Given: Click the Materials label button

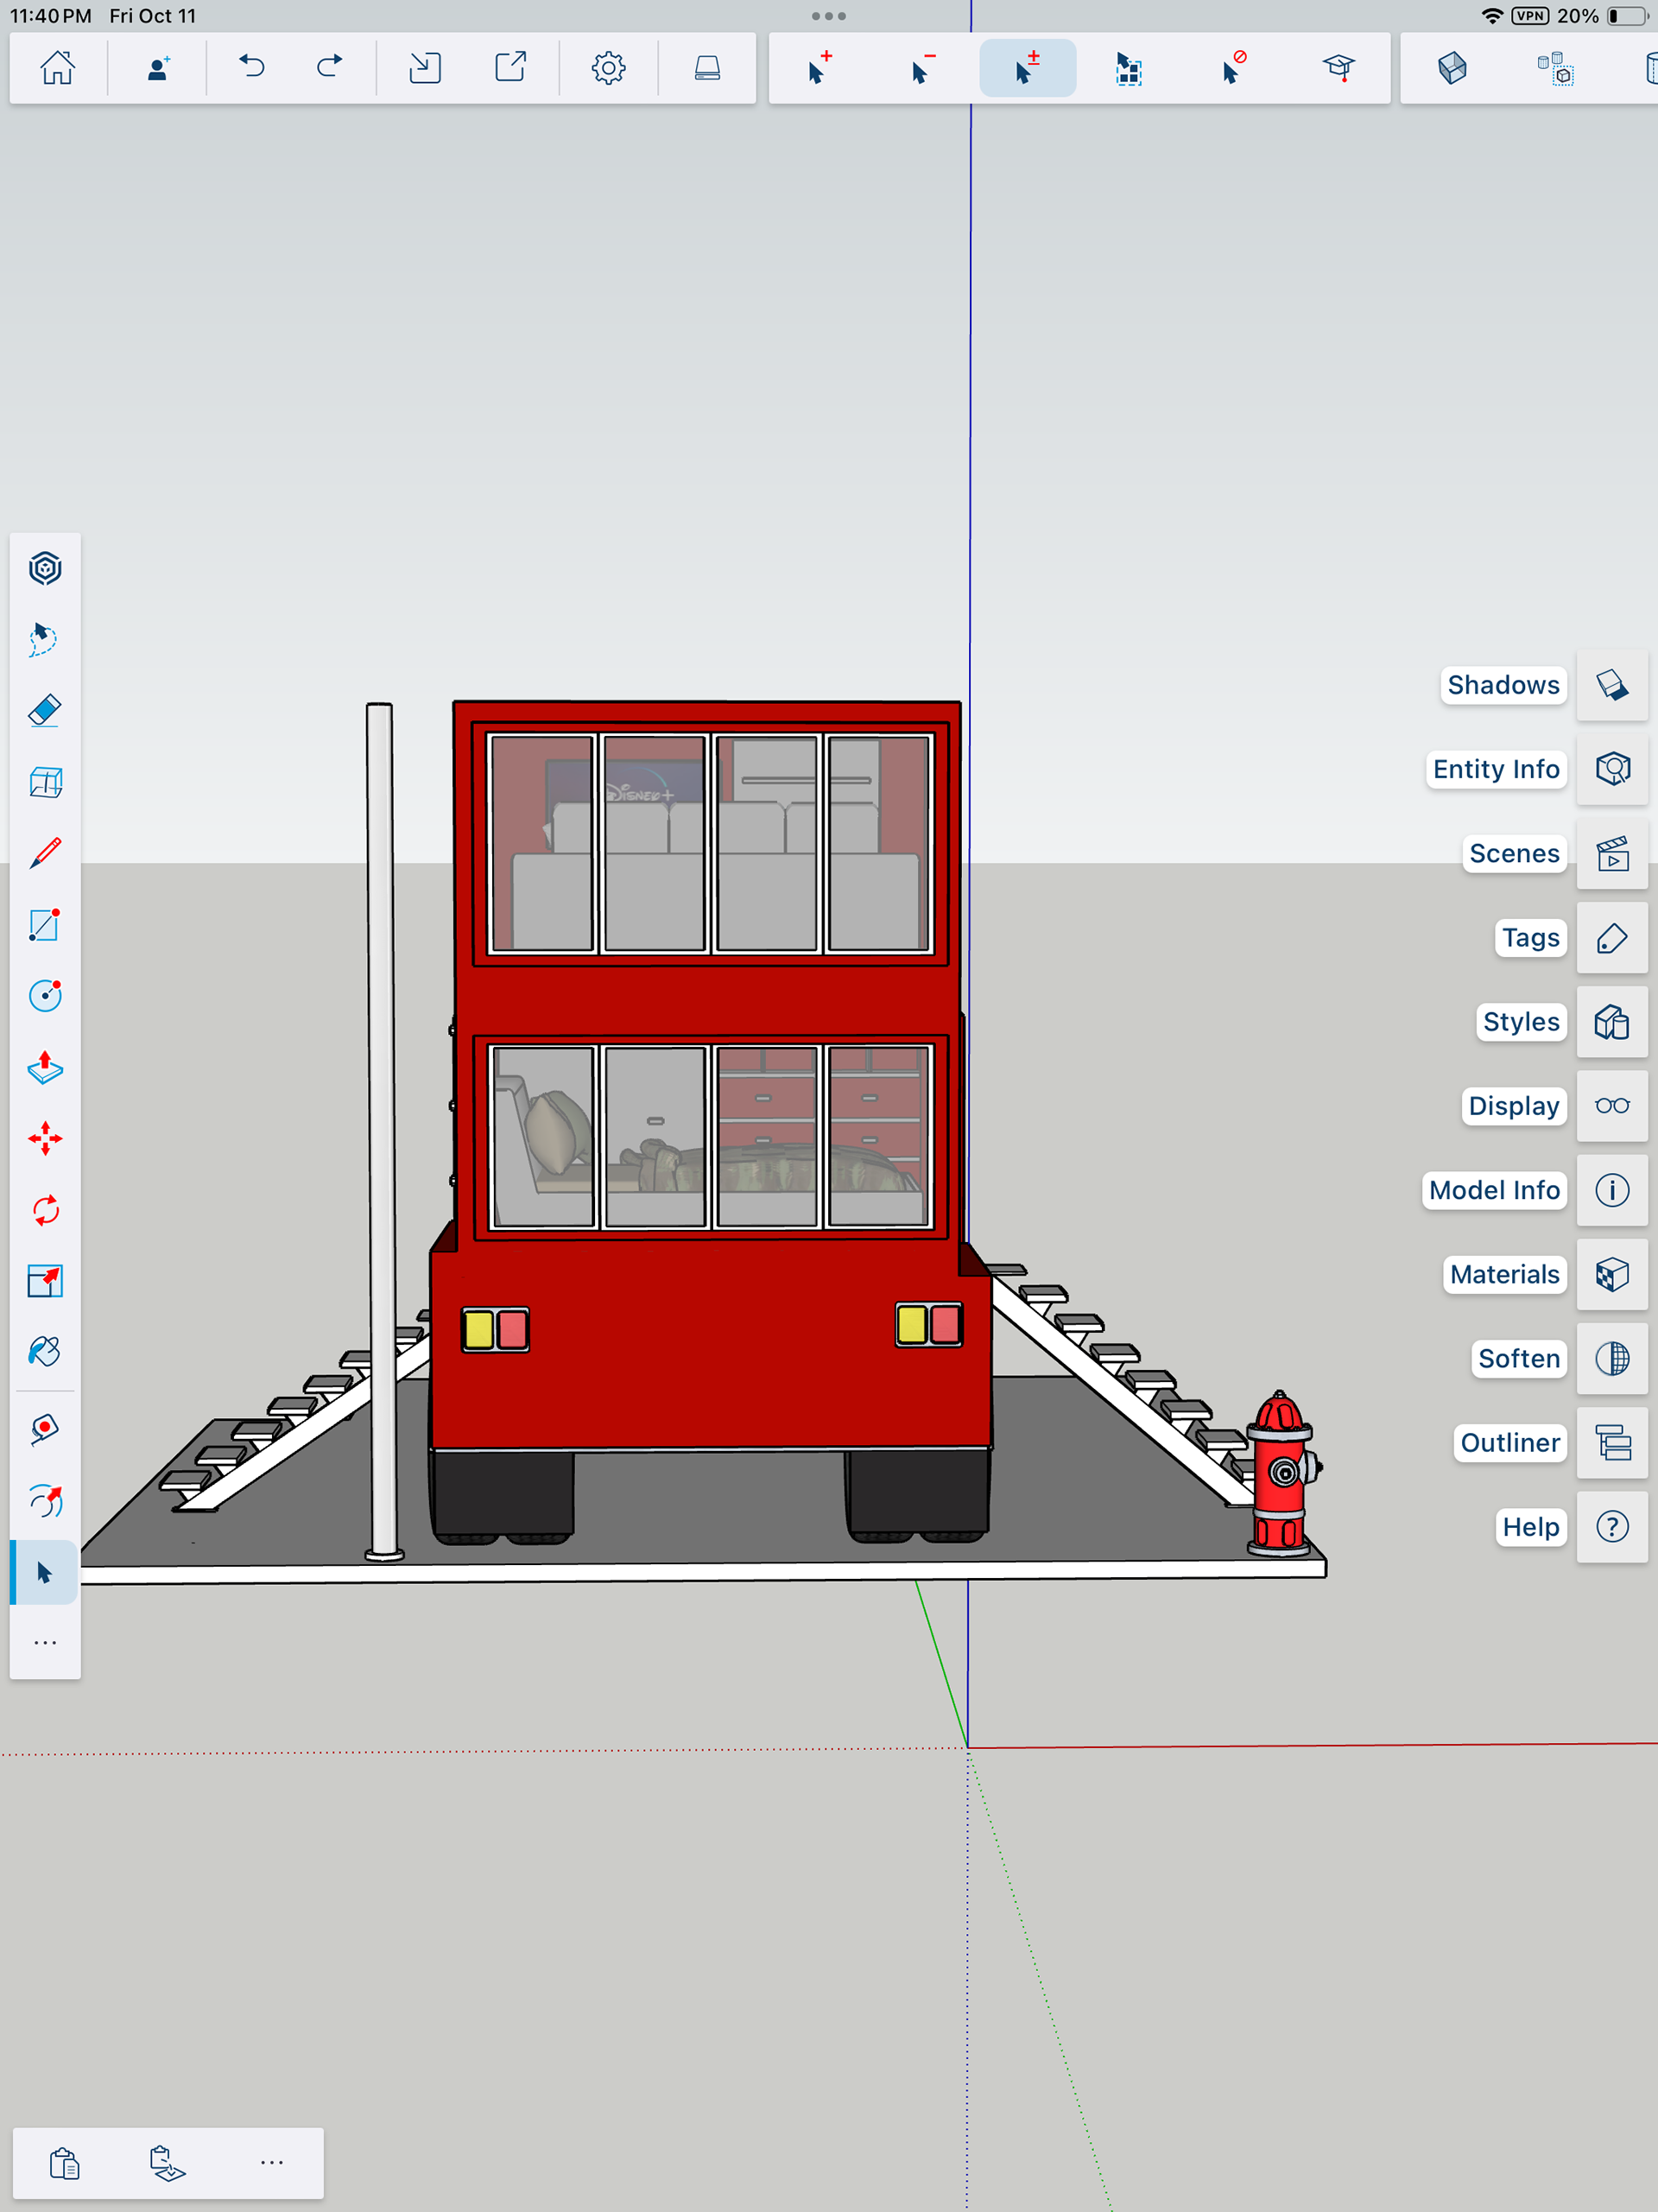Looking at the screenshot, I should tap(1503, 1274).
